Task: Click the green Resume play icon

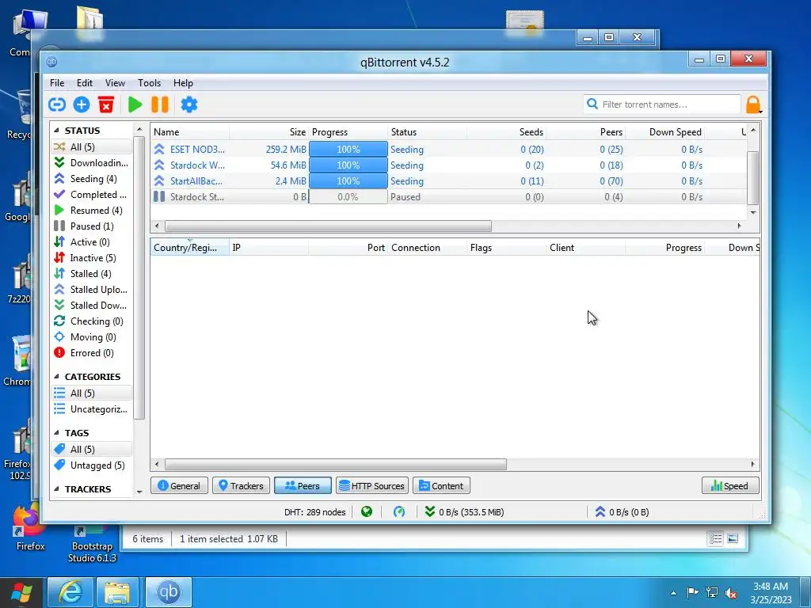Action: (135, 104)
